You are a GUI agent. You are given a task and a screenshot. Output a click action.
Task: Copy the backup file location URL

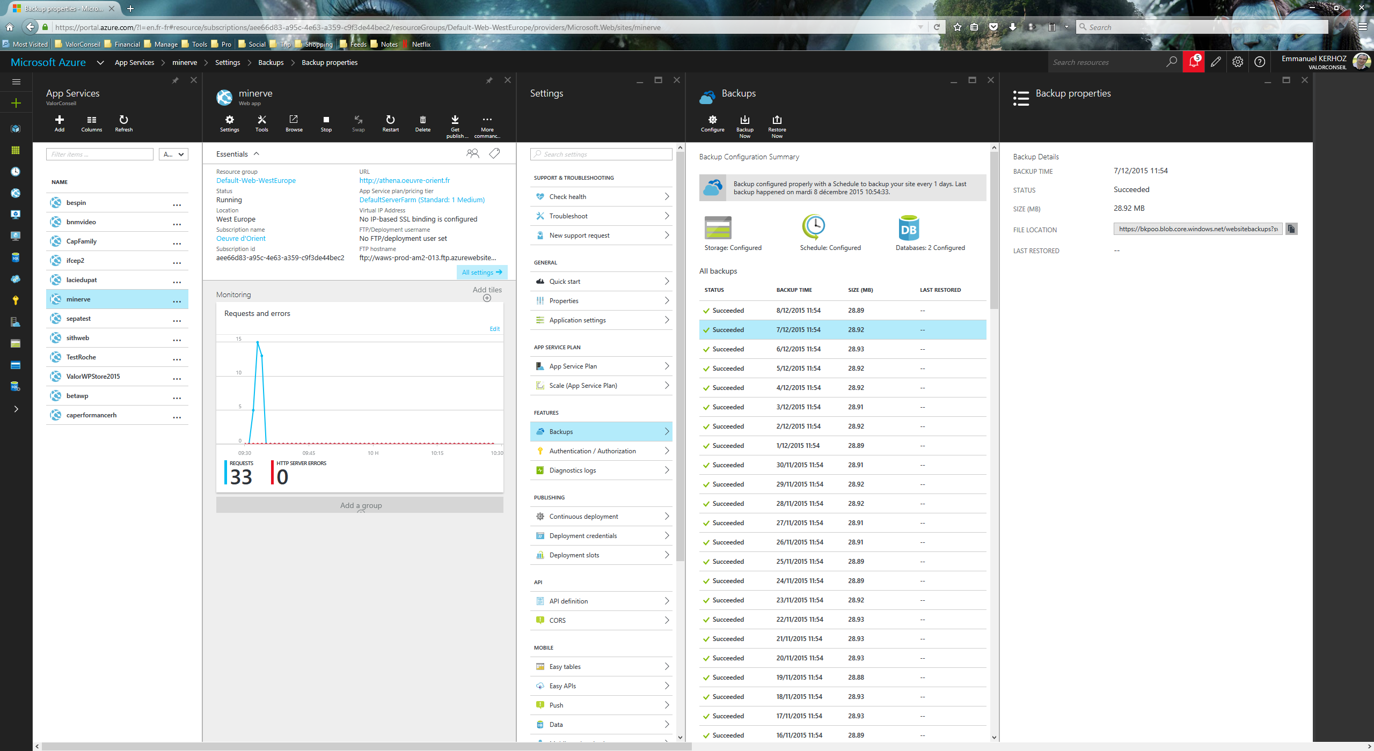pos(1291,229)
